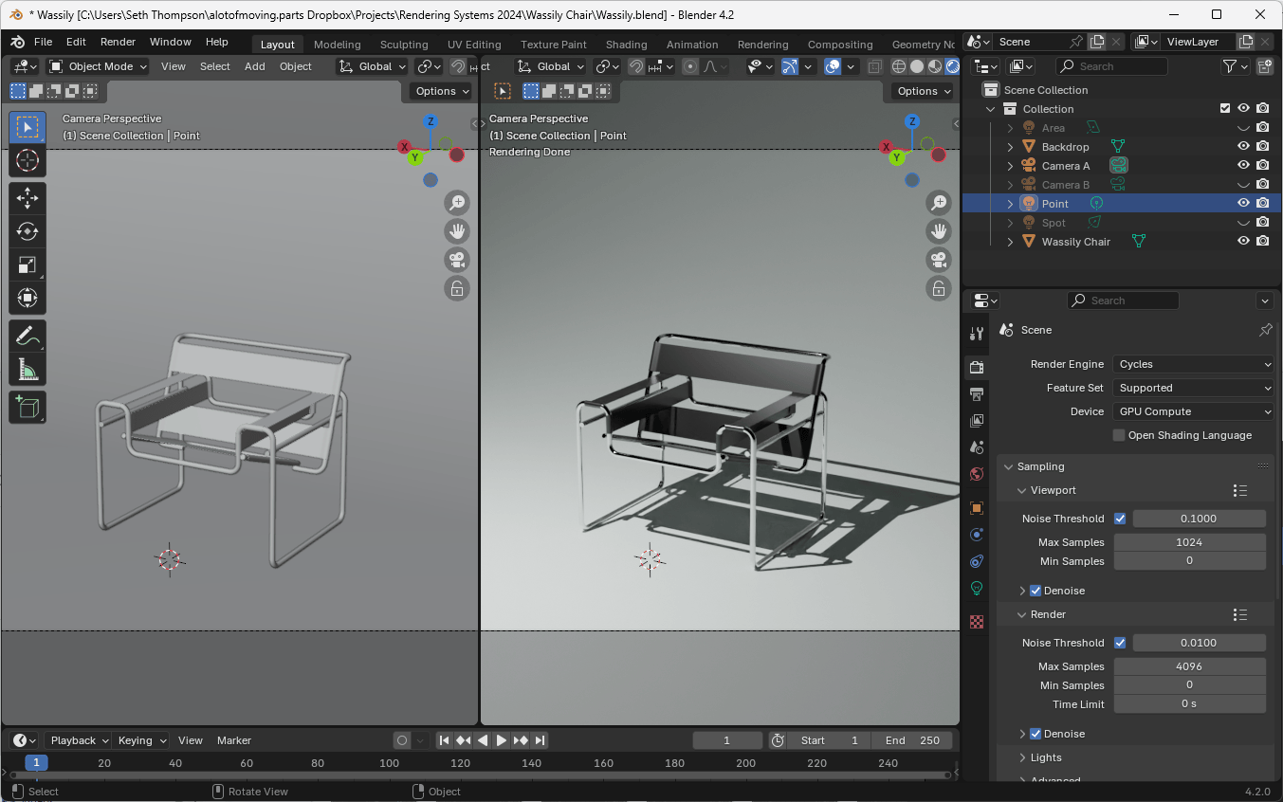Select the Measure ruler tool
Viewport: 1283px width, 802px height.
[27, 370]
